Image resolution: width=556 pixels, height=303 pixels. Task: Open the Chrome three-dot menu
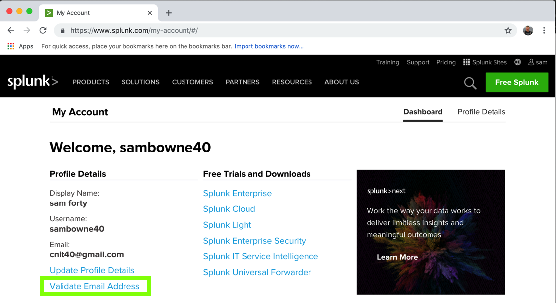pyautogui.click(x=544, y=31)
